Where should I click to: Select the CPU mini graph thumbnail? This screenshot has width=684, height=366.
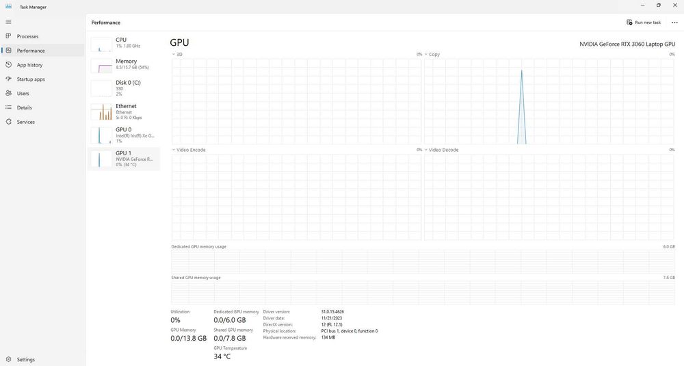102,44
